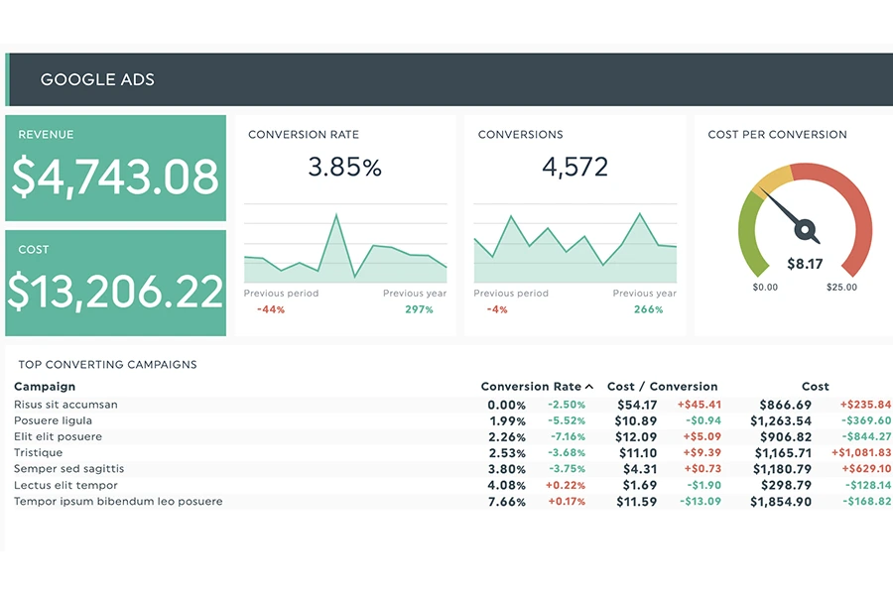The width and height of the screenshot is (893, 595).
Task: Sort by the Cost column header
Action: pos(815,387)
